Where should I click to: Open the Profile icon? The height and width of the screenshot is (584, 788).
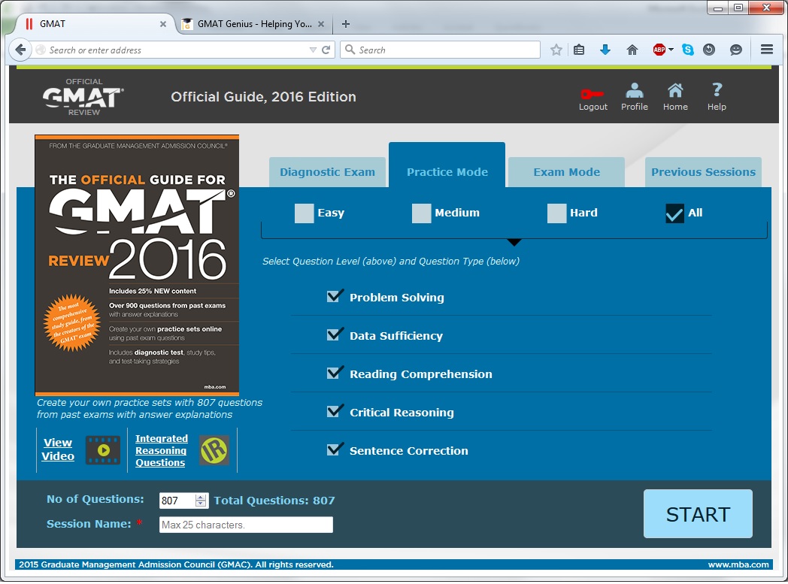(634, 90)
